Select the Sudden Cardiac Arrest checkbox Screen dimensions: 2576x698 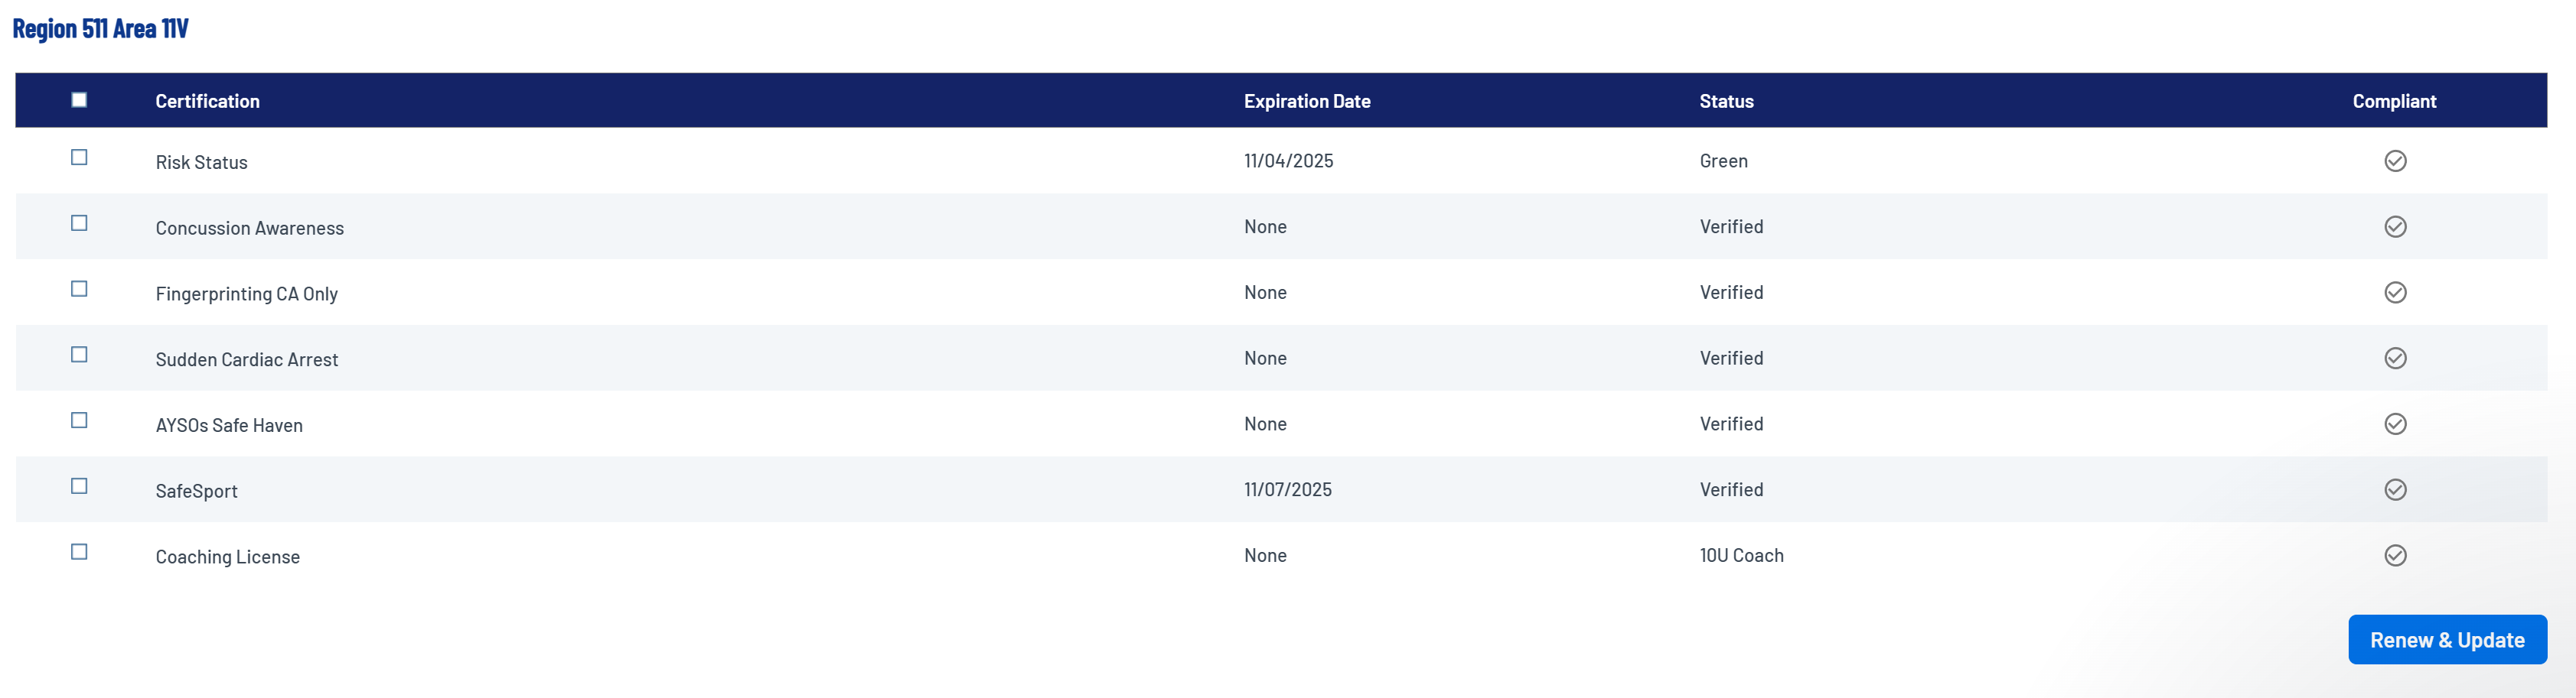(79, 355)
